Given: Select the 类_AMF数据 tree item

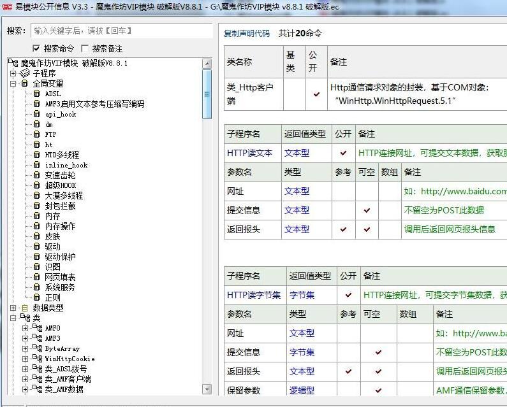Looking at the screenshot, I should 64,389.
